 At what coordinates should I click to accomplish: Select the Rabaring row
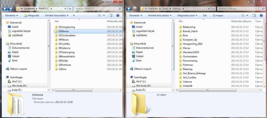coord(220,69)
